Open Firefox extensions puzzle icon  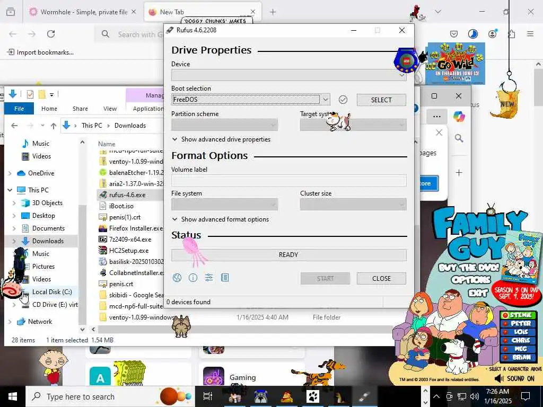point(512,34)
